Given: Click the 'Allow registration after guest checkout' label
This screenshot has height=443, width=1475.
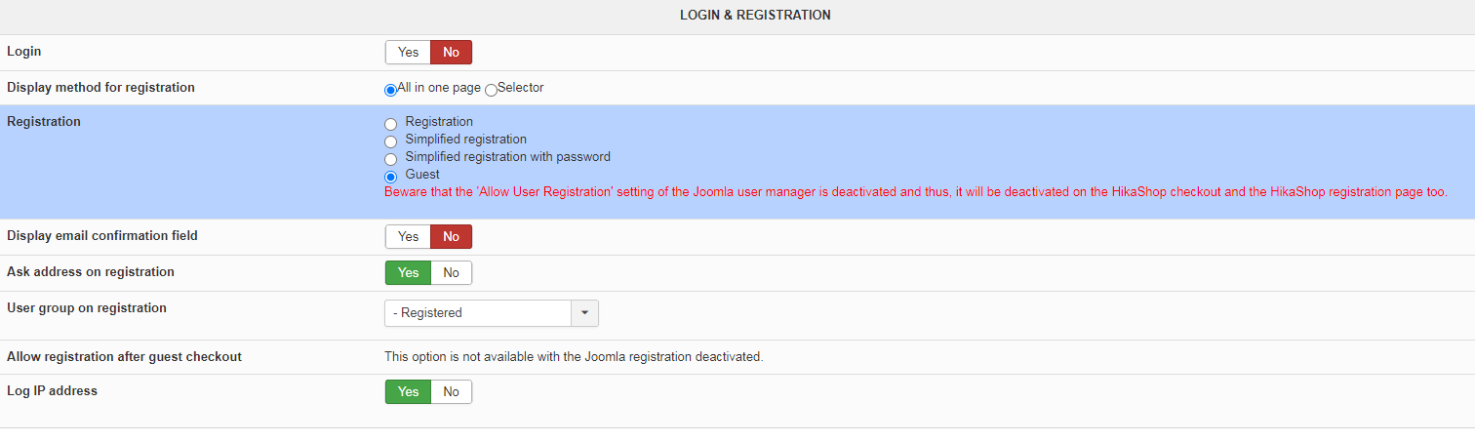Looking at the screenshot, I should [x=125, y=357].
